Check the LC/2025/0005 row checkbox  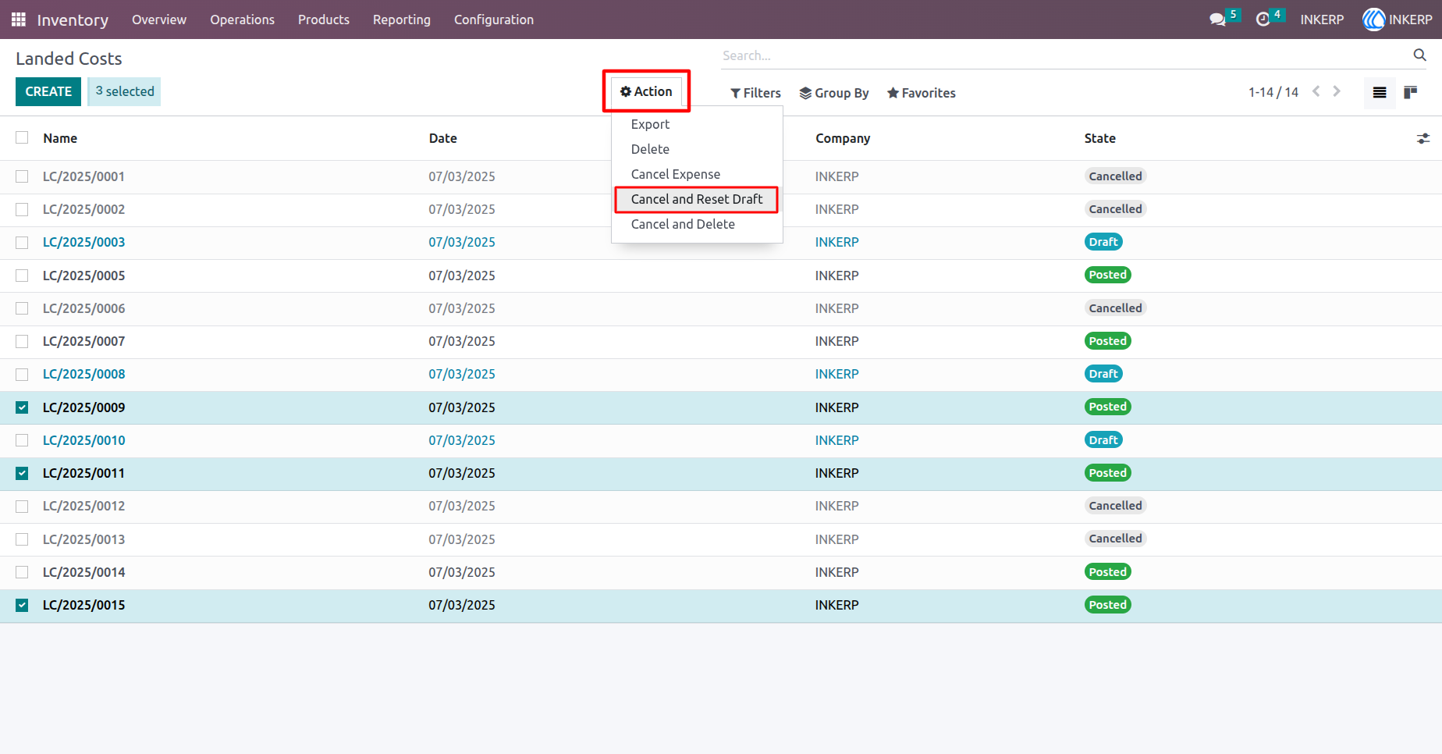click(22, 276)
